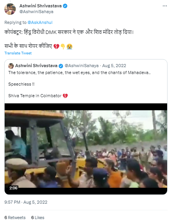Click the 2:06 video duration label
171x221 pixels.
click(x=13, y=188)
